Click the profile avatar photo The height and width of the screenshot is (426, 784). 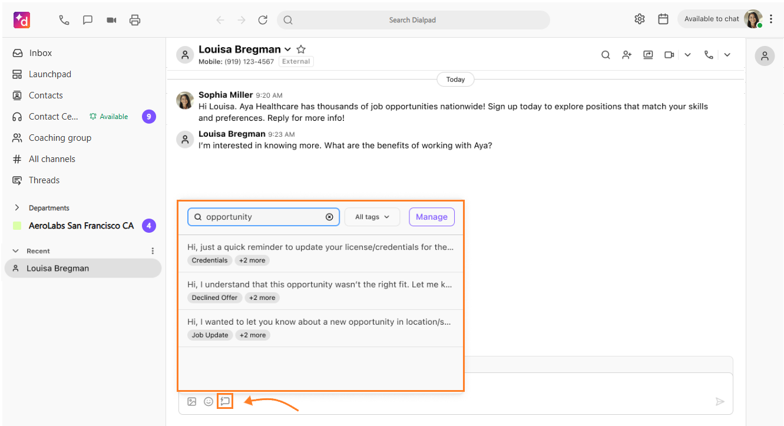pos(753,19)
